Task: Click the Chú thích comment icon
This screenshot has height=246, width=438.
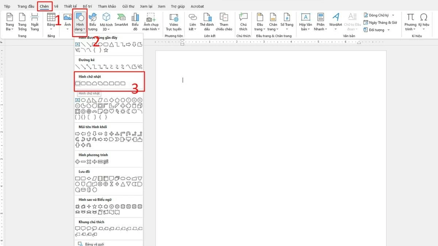Action: click(243, 21)
